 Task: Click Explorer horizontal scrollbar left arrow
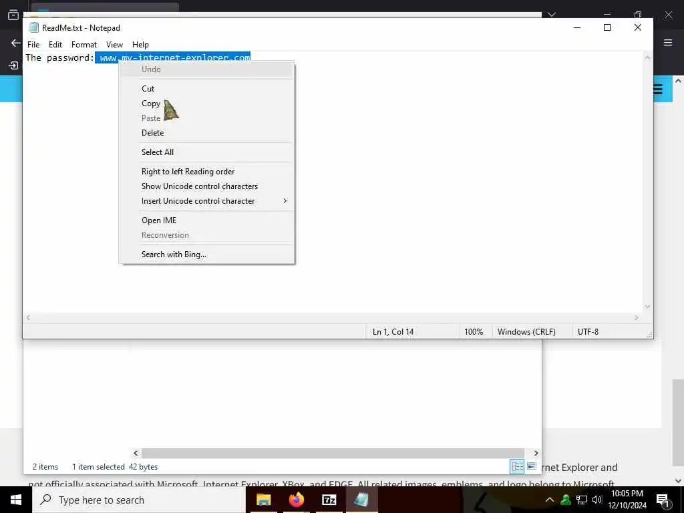tap(136, 454)
